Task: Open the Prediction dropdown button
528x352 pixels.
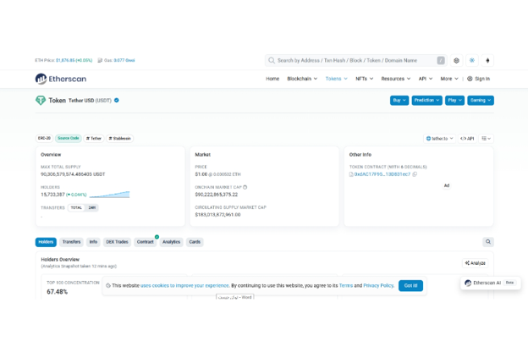Action: coord(427,101)
